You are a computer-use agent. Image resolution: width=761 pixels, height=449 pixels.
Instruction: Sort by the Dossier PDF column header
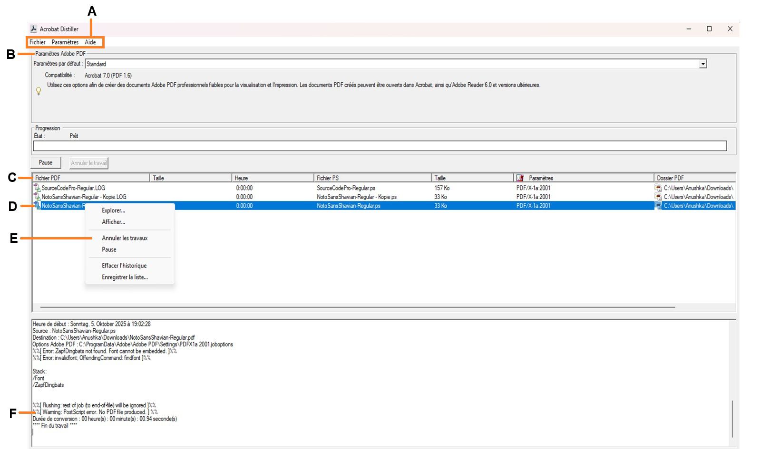(695, 178)
